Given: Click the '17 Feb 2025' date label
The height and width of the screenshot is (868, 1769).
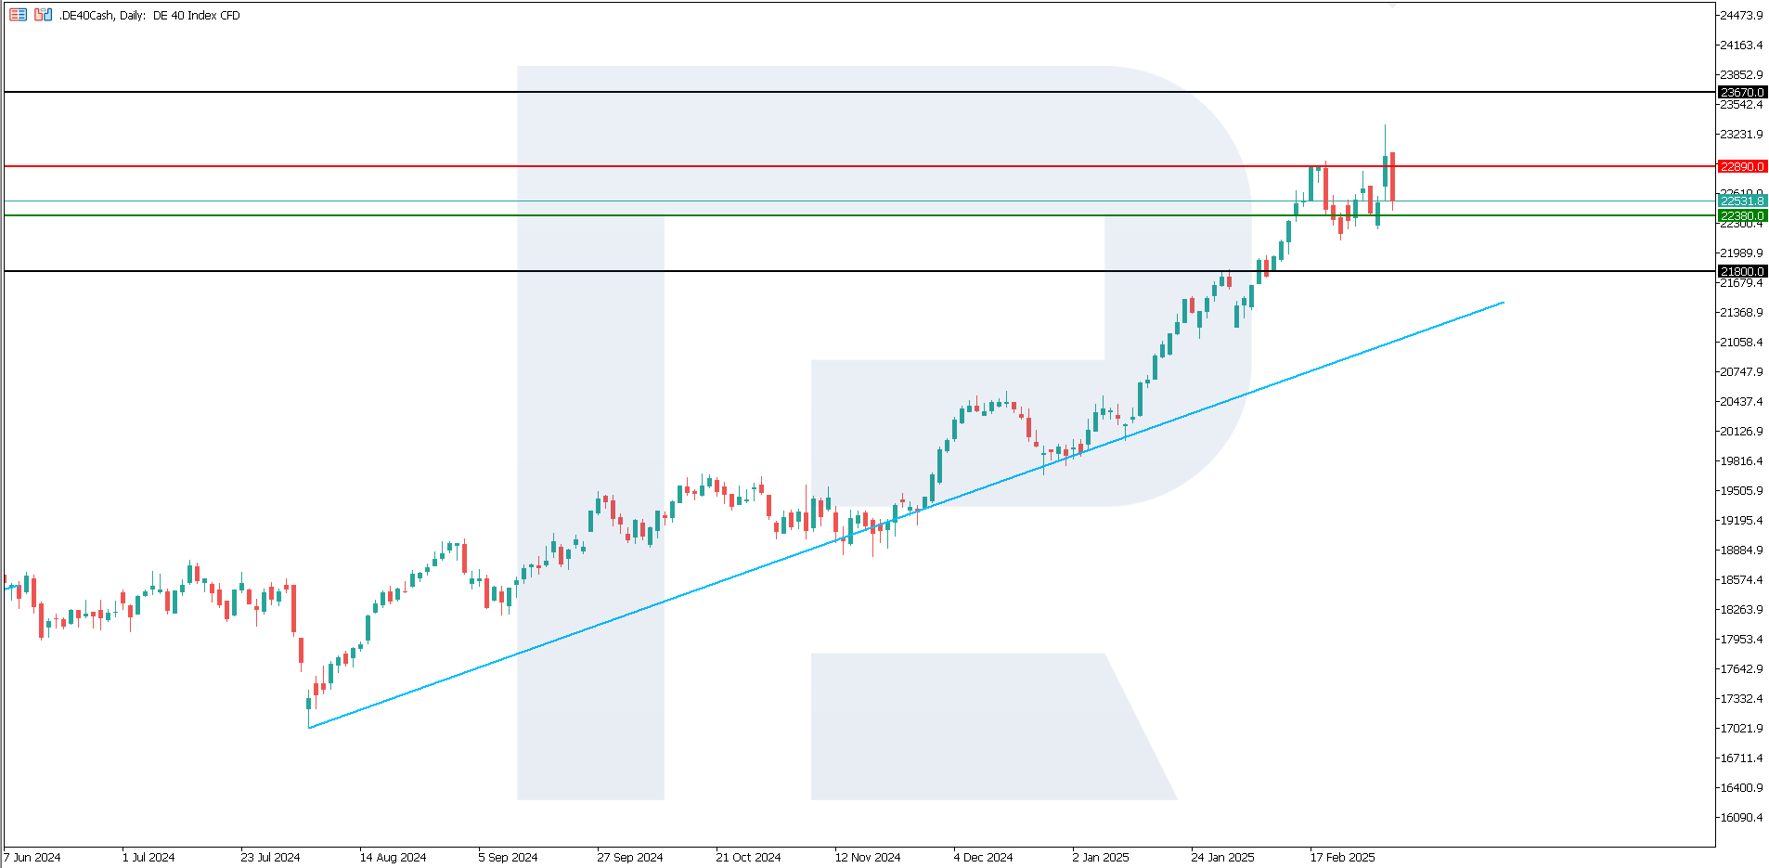Looking at the screenshot, I should click(1342, 858).
